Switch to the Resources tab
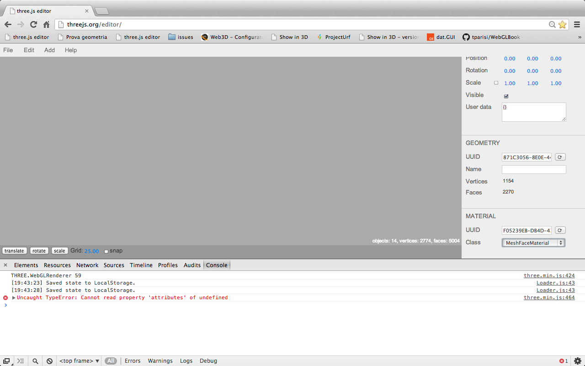 point(57,265)
